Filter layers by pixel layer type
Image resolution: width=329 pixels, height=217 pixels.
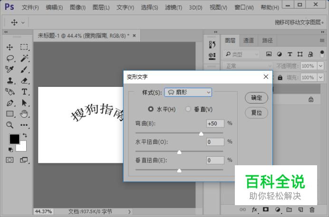(269, 54)
